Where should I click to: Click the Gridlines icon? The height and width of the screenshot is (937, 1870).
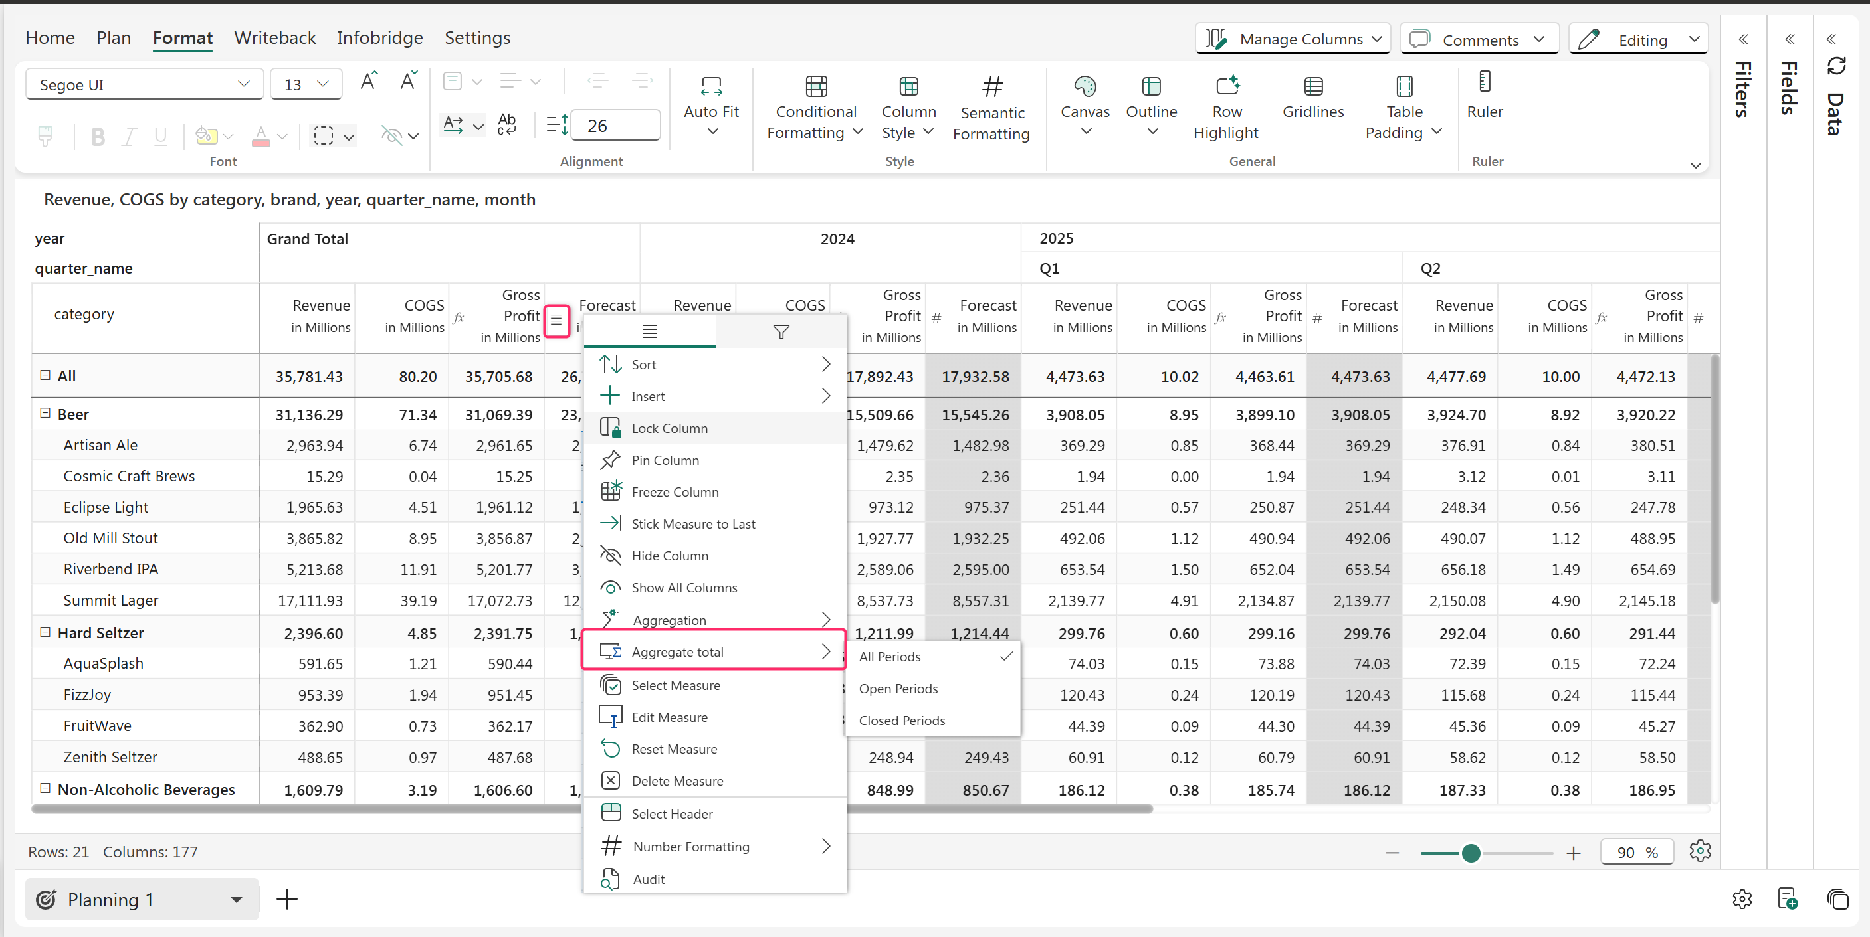click(x=1312, y=87)
